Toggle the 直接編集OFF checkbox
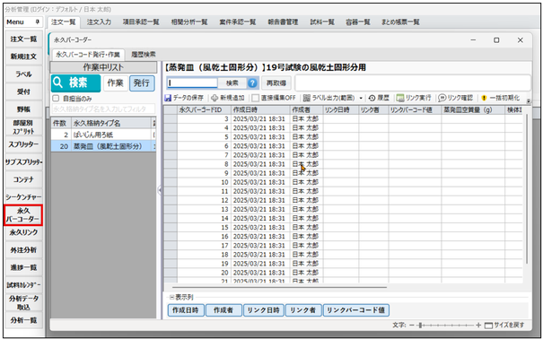543x339 pixels. [255, 99]
